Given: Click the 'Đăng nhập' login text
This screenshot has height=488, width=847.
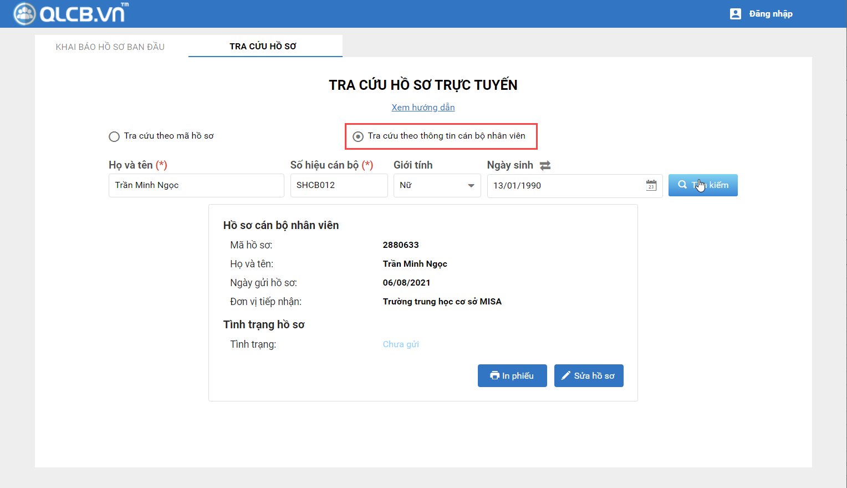Looking at the screenshot, I should click(x=771, y=14).
